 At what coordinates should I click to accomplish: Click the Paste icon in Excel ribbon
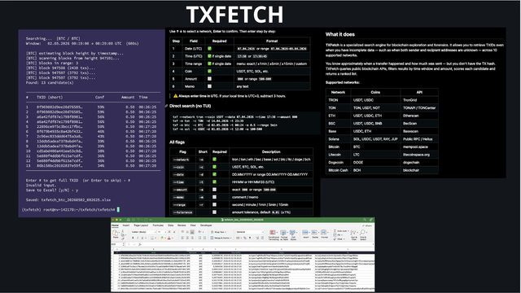click(115, 233)
